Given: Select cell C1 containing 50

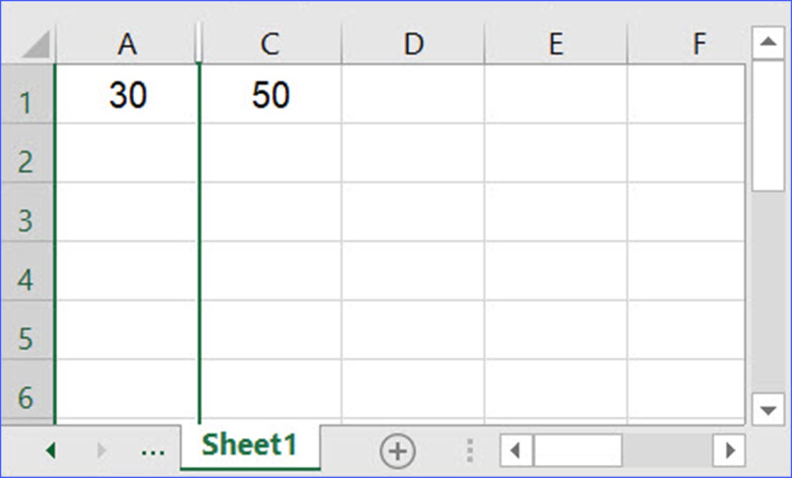Looking at the screenshot, I should [270, 95].
